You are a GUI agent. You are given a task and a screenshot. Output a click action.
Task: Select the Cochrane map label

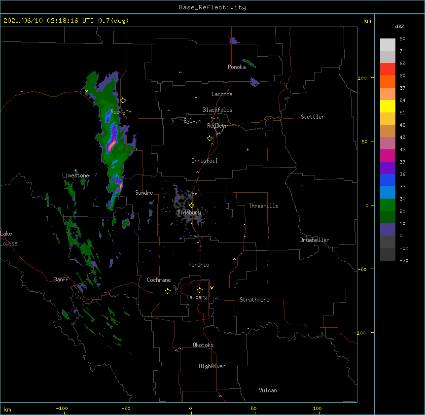(x=159, y=280)
